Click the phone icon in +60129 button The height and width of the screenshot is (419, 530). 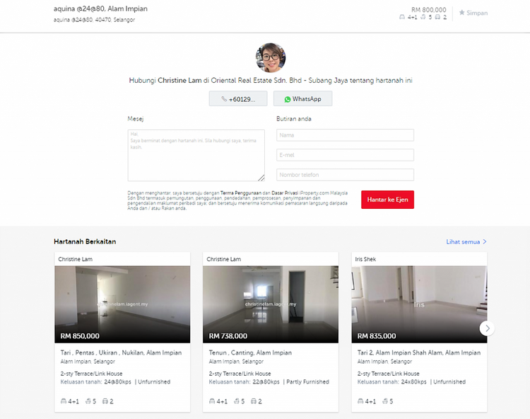click(224, 99)
